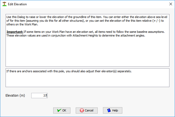Focus the Elevation (m) input field
The height and width of the screenshot is (117, 175).
point(39,96)
